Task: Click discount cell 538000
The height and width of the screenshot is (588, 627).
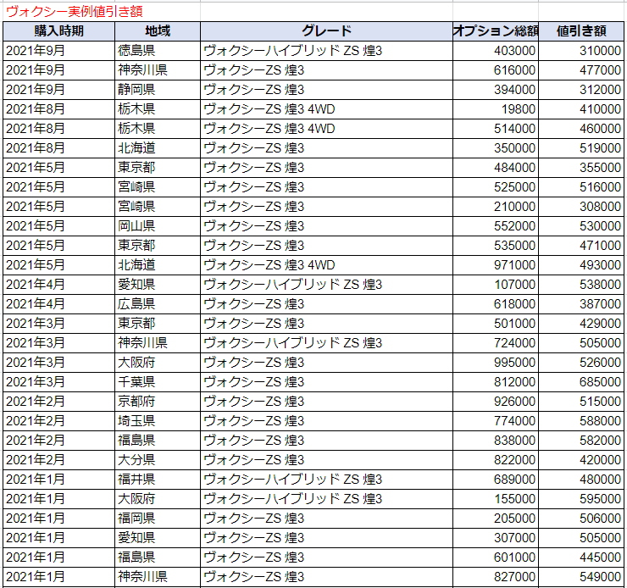Action: (x=581, y=285)
